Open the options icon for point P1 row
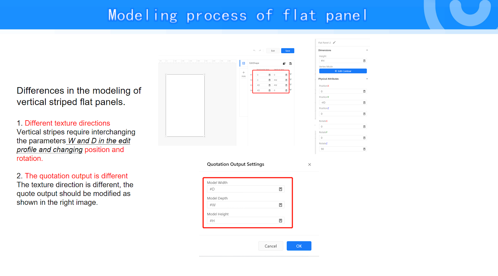Screen dimensions: 498x276 pos(291,75)
